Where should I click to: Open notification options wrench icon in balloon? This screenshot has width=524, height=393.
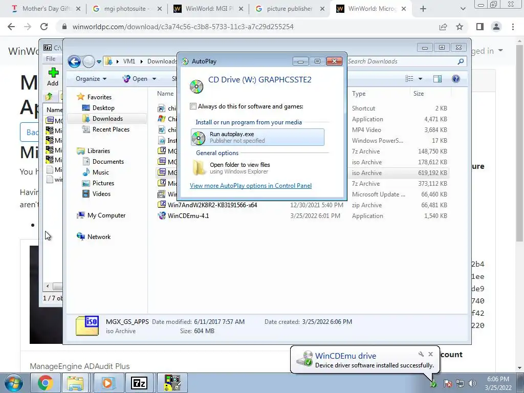(x=421, y=354)
